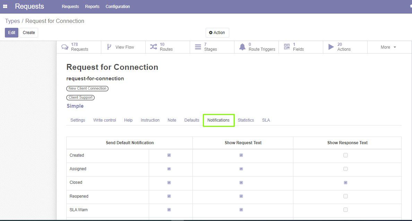Toggle SLA Warn Show Response Text checkbox

[x=345, y=210]
